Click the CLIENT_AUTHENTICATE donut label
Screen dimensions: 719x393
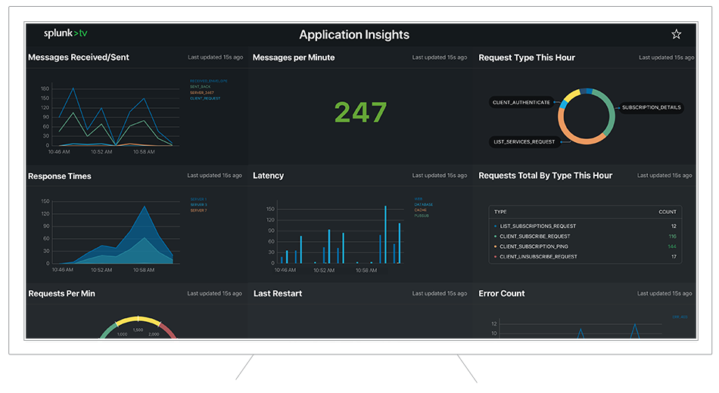tap(521, 103)
